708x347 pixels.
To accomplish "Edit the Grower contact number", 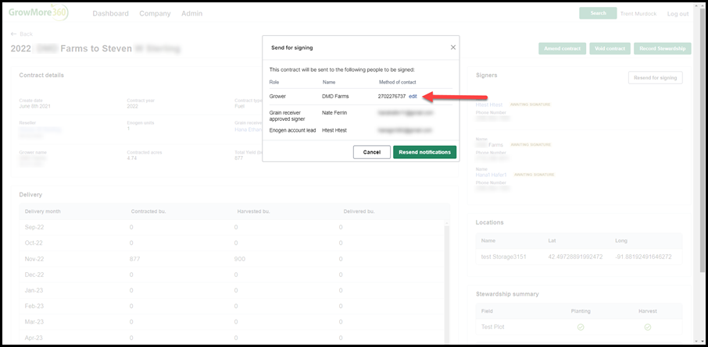I will point(413,96).
